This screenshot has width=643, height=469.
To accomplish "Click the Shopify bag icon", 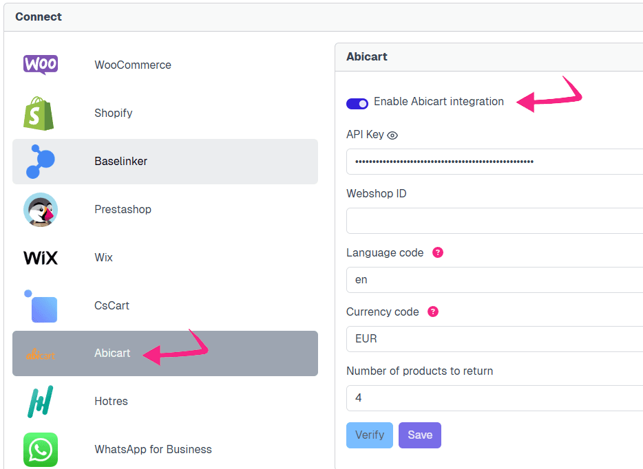I will coord(39,113).
